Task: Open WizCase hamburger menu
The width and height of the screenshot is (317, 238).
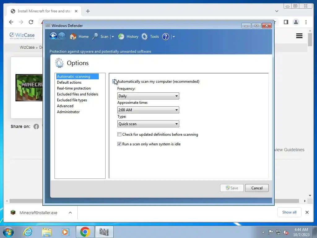Action: [x=299, y=36]
